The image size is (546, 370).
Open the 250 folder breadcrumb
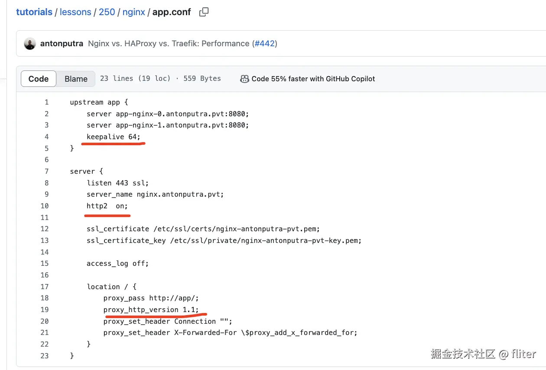click(x=107, y=12)
